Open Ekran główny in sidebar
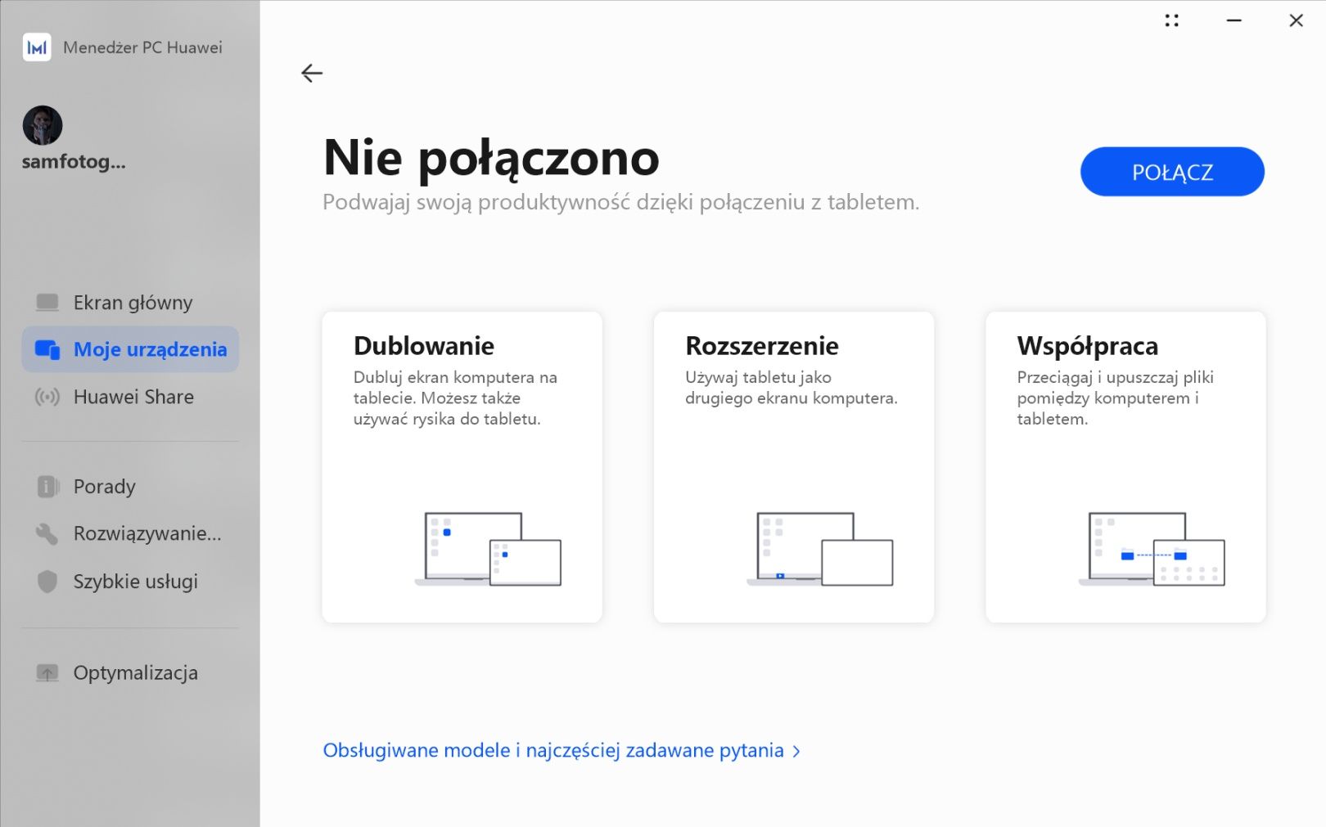Viewport: 1326px width, 827px height. coord(130,303)
